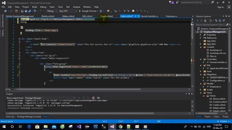
Task: Switch to the Employee.cs tab
Action: point(171,16)
